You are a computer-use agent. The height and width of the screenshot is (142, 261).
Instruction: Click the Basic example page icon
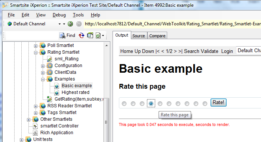(56, 86)
